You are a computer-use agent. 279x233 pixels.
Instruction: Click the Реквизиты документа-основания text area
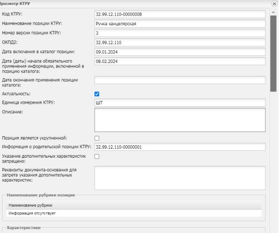(180, 178)
